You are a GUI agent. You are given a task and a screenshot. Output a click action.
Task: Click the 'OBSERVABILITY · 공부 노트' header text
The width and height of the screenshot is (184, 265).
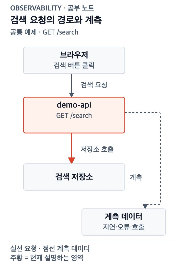point(52,8)
